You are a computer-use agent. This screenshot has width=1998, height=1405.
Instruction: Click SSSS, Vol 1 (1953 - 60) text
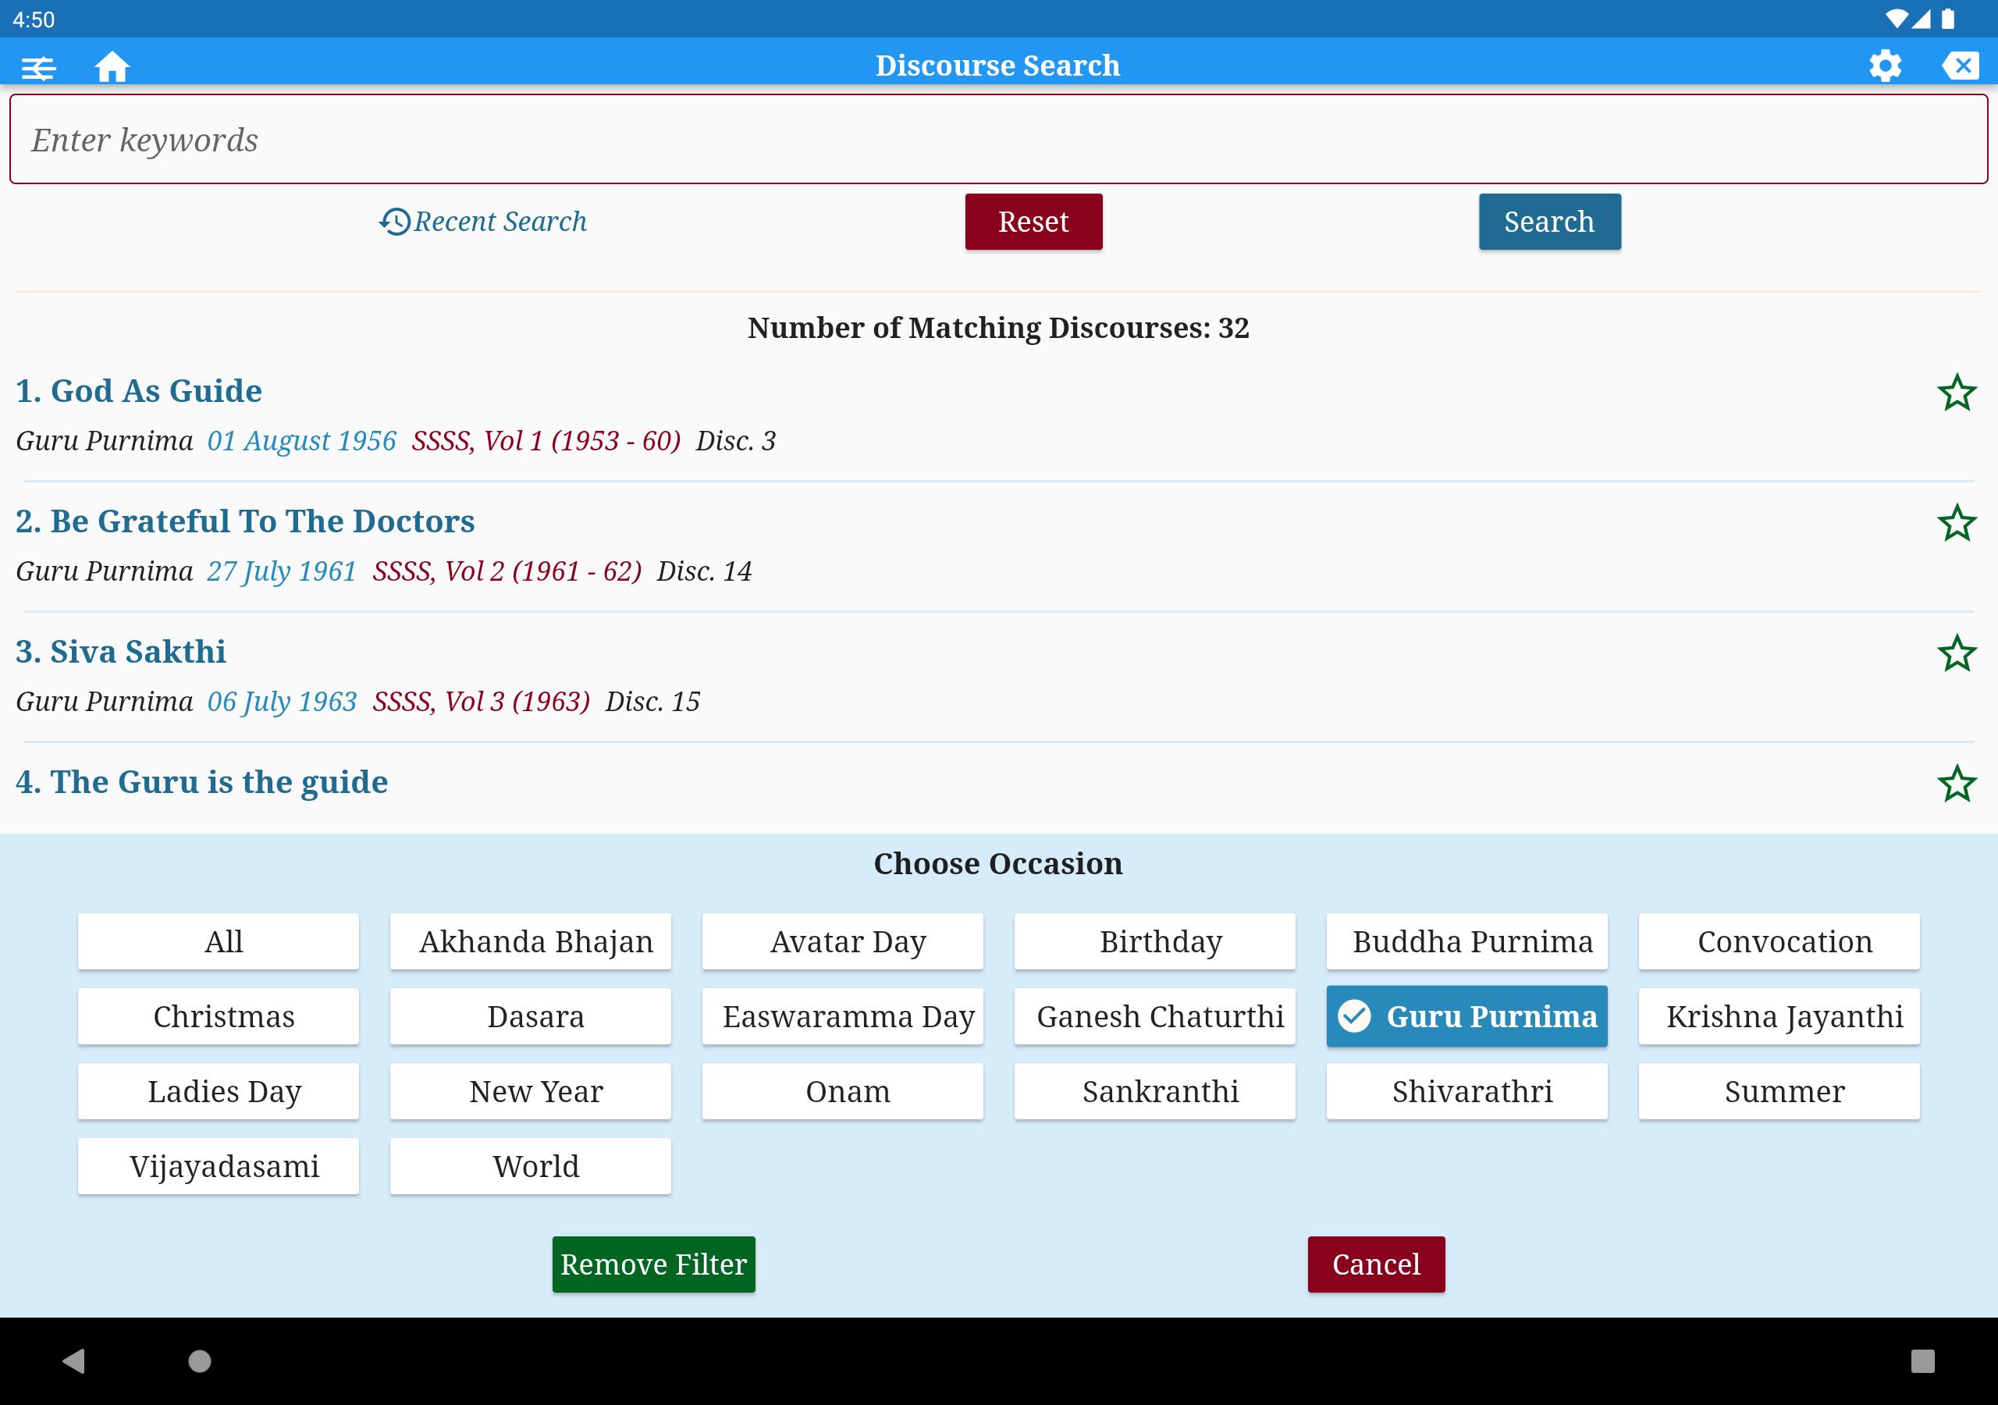546,441
